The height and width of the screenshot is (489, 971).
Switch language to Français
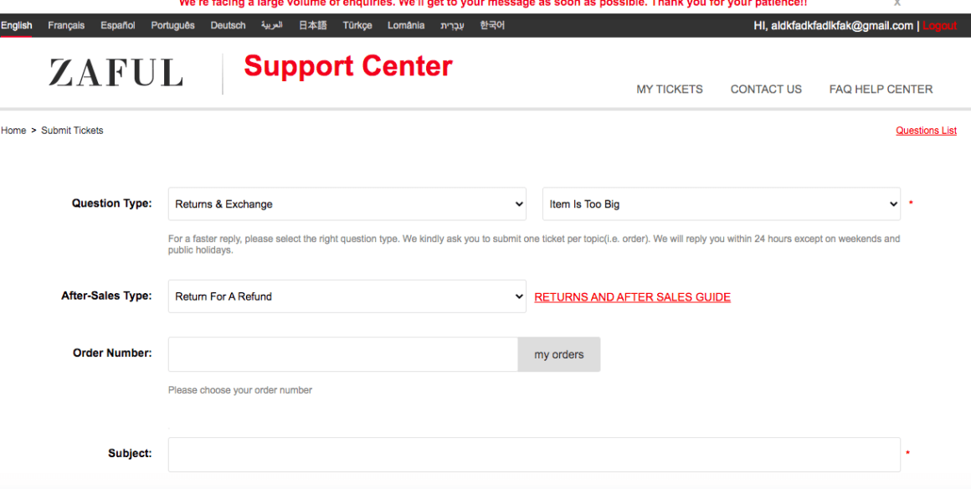coord(66,26)
